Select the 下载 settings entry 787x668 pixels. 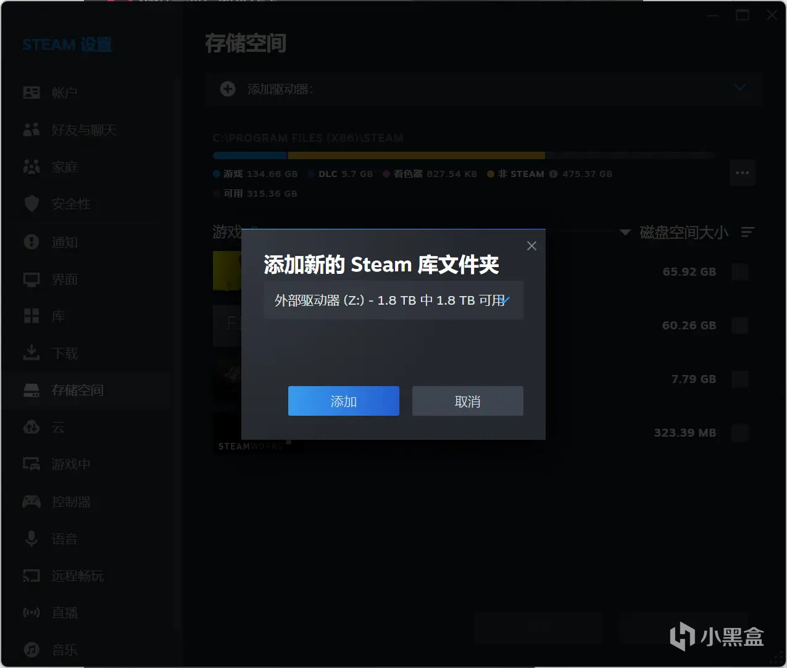(x=86, y=353)
